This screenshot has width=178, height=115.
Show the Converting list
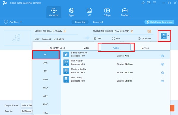[x=80, y=22]
